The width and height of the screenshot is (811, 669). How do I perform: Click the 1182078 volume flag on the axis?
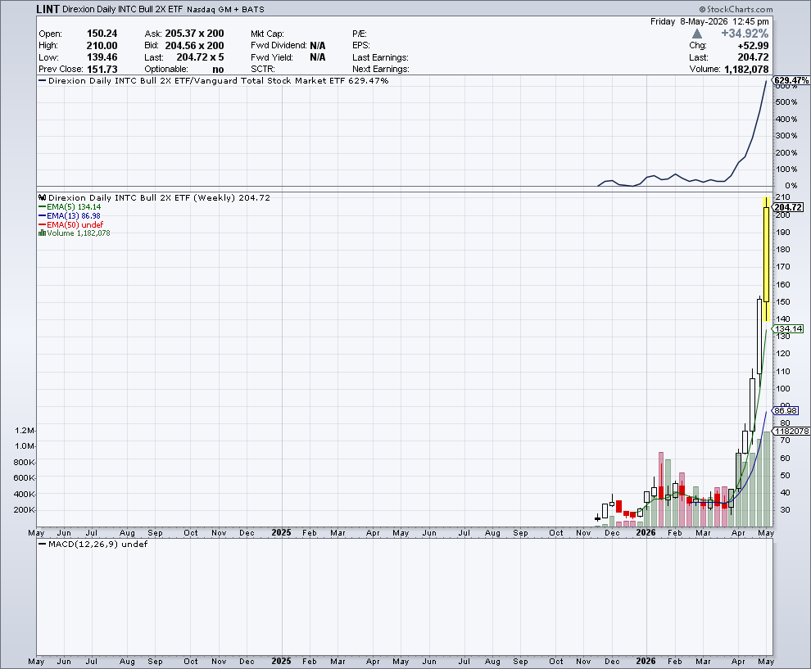click(x=791, y=432)
